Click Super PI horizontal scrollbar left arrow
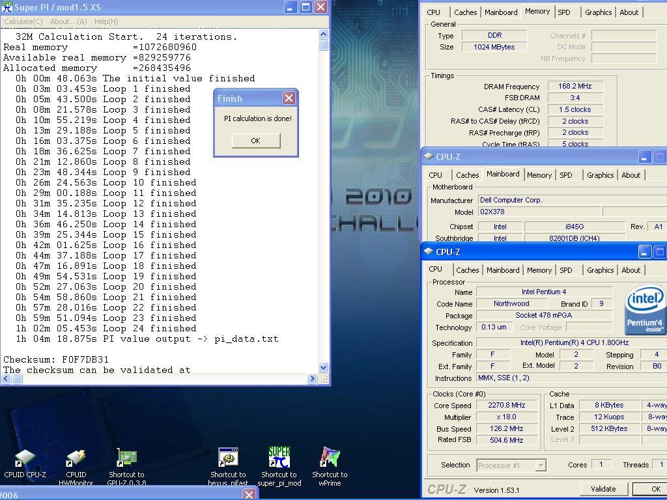Viewport: 667px width, 500px height. (x=6, y=378)
